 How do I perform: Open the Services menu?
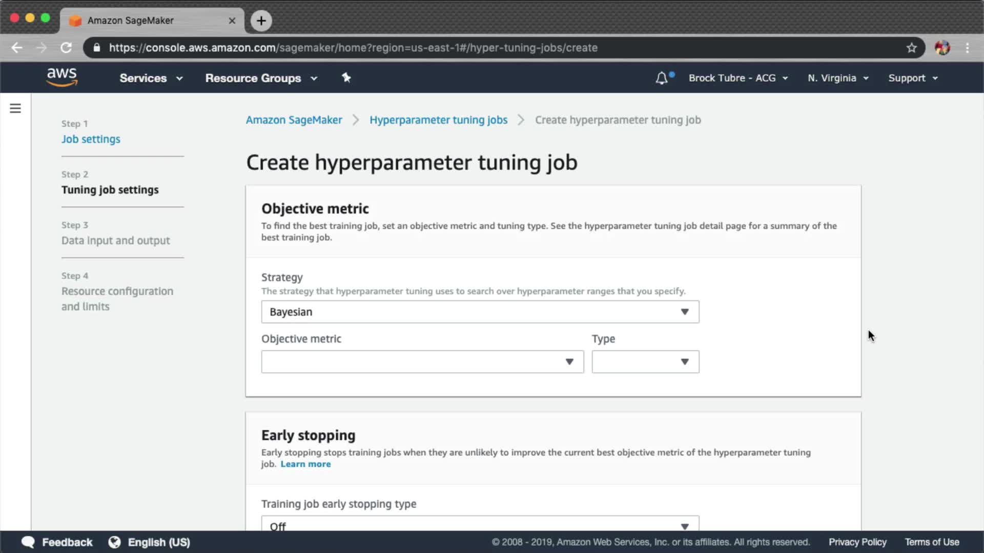point(151,78)
